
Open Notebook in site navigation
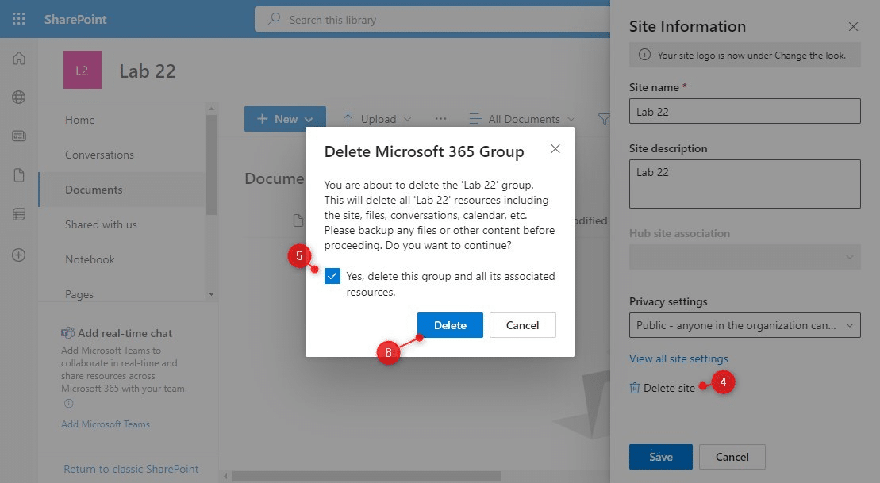[90, 259]
